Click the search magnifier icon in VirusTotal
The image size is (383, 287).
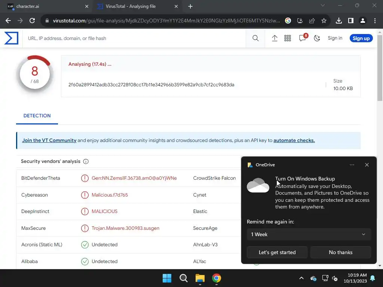pyautogui.click(x=255, y=38)
